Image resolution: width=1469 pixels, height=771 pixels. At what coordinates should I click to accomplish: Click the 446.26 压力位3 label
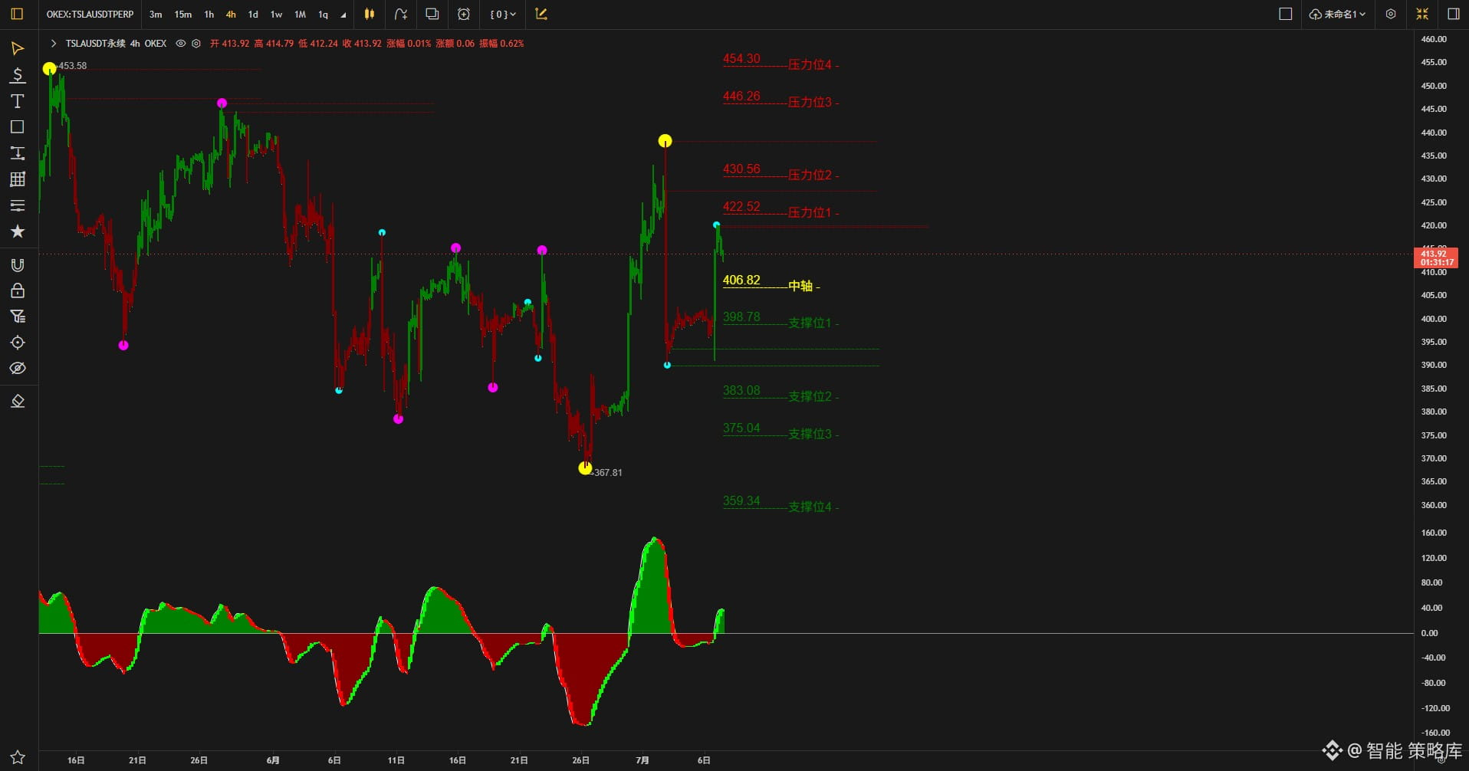click(x=781, y=99)
